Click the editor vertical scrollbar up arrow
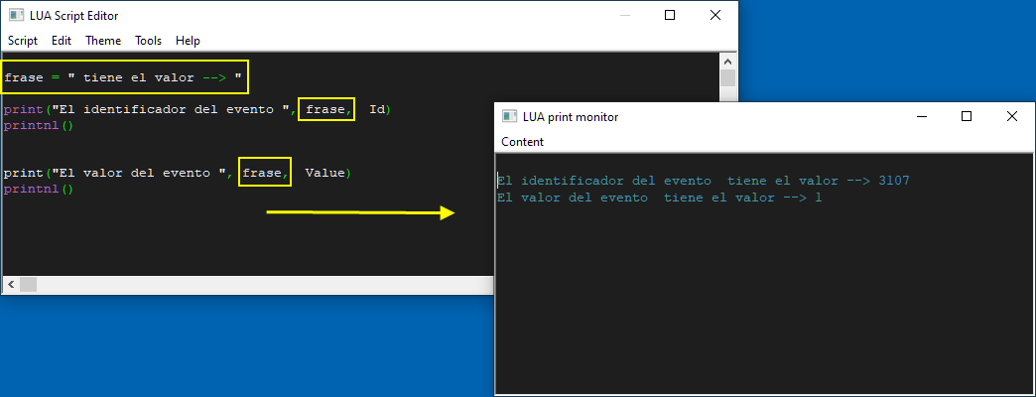This screenshot has height=397, width=1036. pos(727,61)
